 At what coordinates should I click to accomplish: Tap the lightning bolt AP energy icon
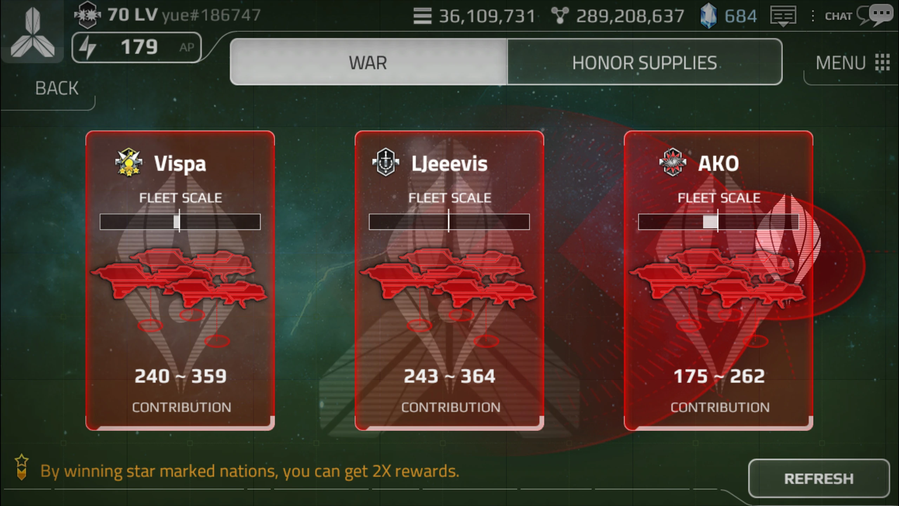click(x=87, y=47)
